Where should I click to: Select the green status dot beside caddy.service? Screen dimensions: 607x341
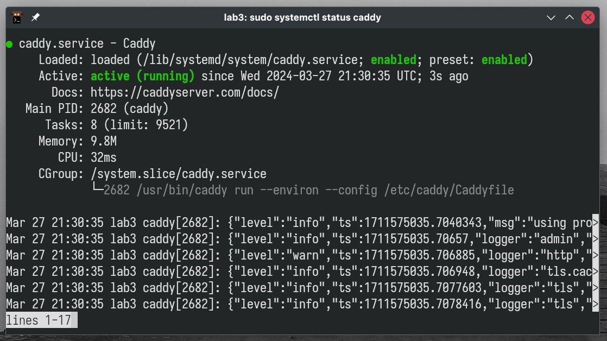pos(8,43)
